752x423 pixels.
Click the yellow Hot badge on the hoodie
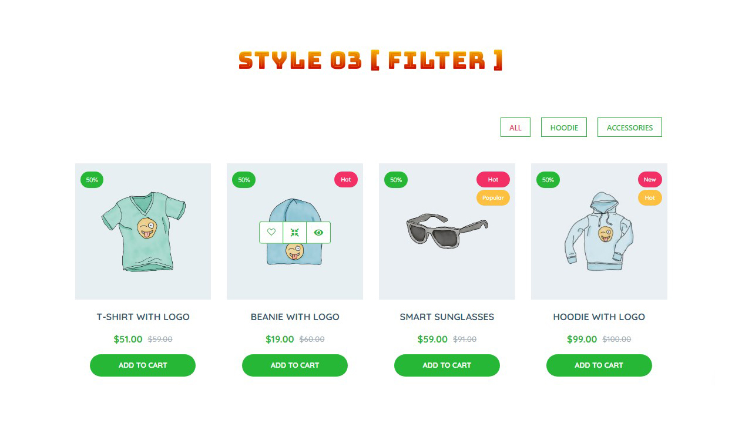pyautogui.click(x=650, y=198)
